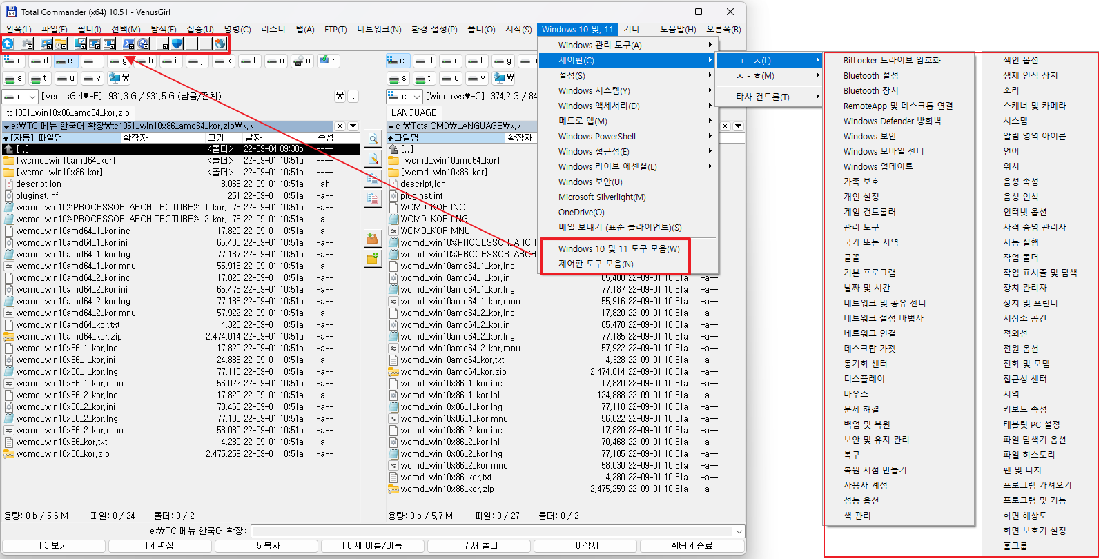Viewport: 1101px width, 559px height.
Task: Click the blue up-arrow toolbar icon
Action: (8, 43)
